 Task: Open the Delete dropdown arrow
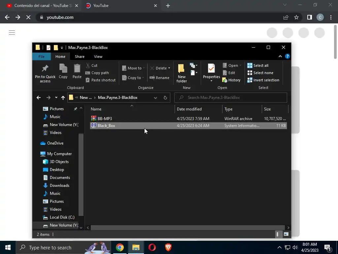(x=169, y=68)
